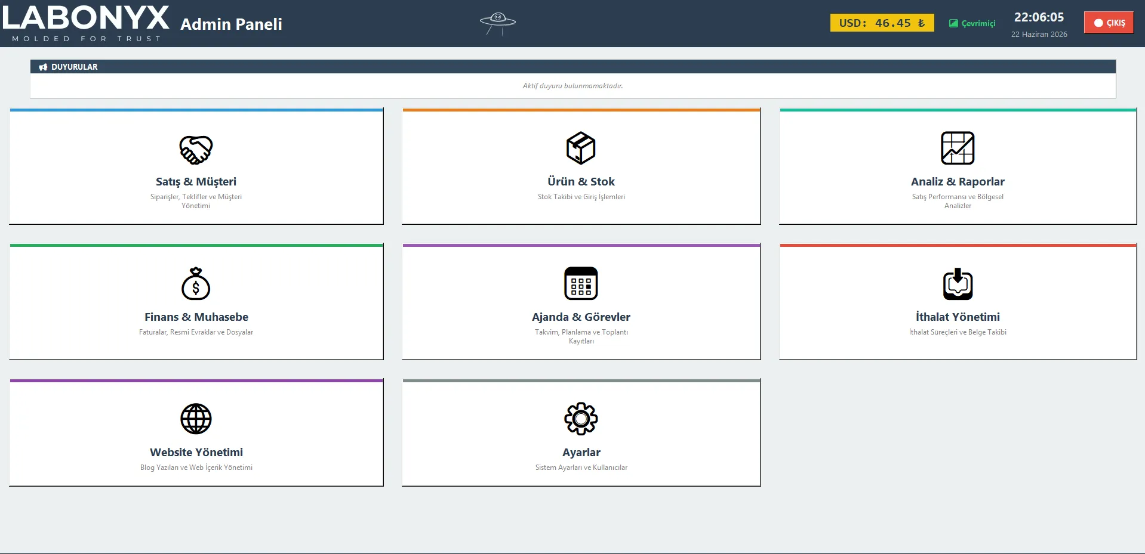1145x554 pixels.
Task: Open the Analiz & Raporlar title link
Action: click(x=958, y=181)
